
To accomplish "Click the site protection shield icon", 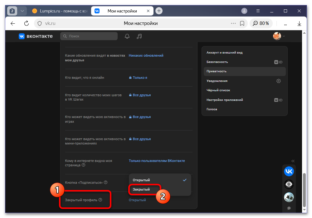I will coord(40,23).
